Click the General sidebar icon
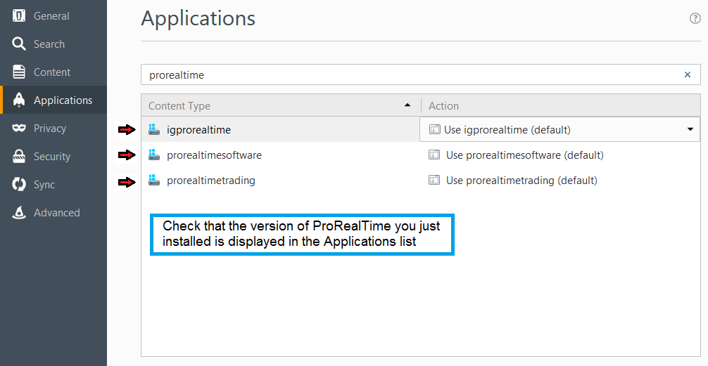The image size is (708, 366). pyautogui.click(x=19, y=15)
